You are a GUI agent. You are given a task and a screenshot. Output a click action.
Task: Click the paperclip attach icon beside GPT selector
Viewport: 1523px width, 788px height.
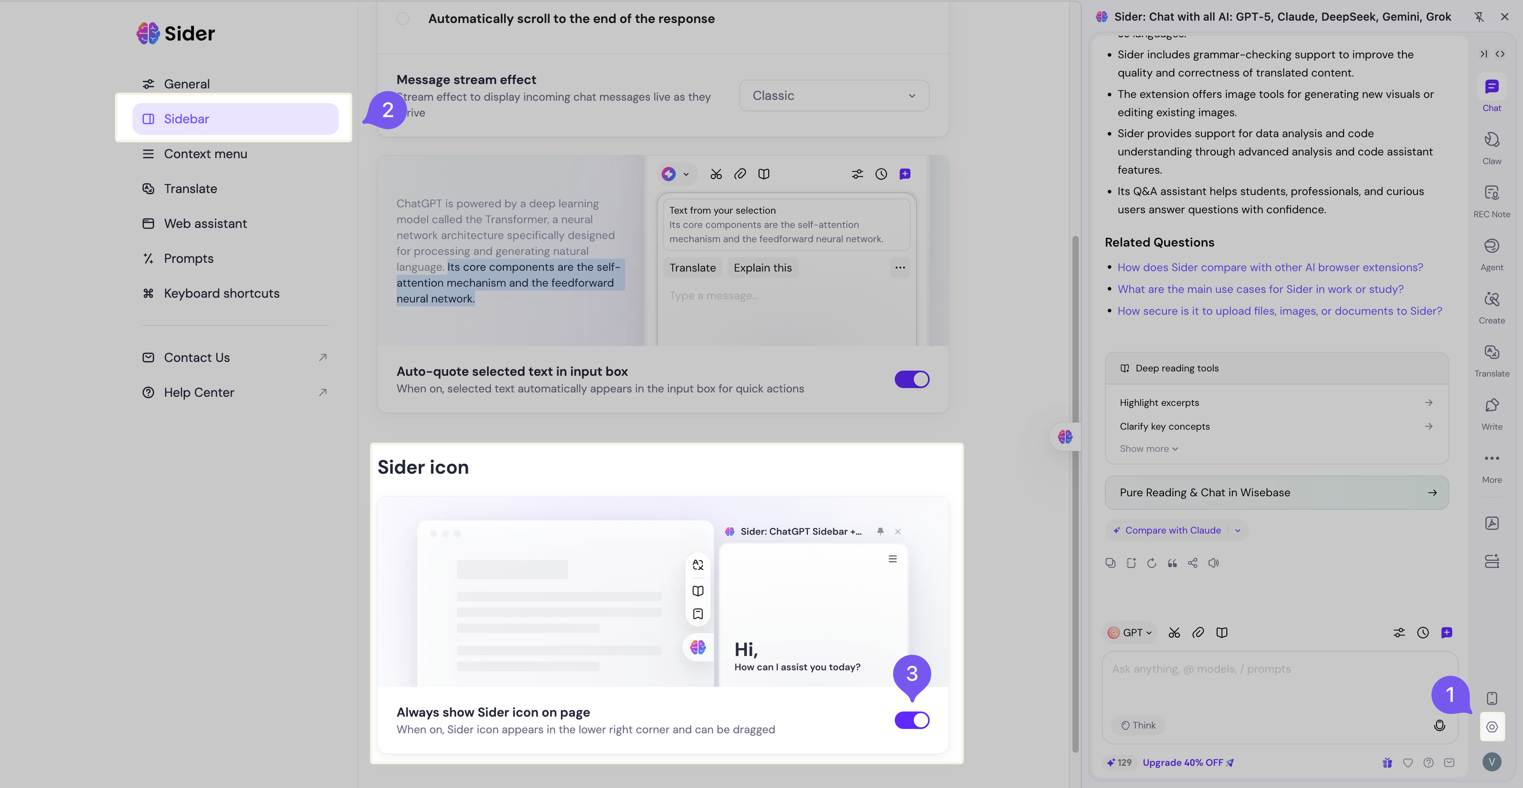pos(1197,633)
